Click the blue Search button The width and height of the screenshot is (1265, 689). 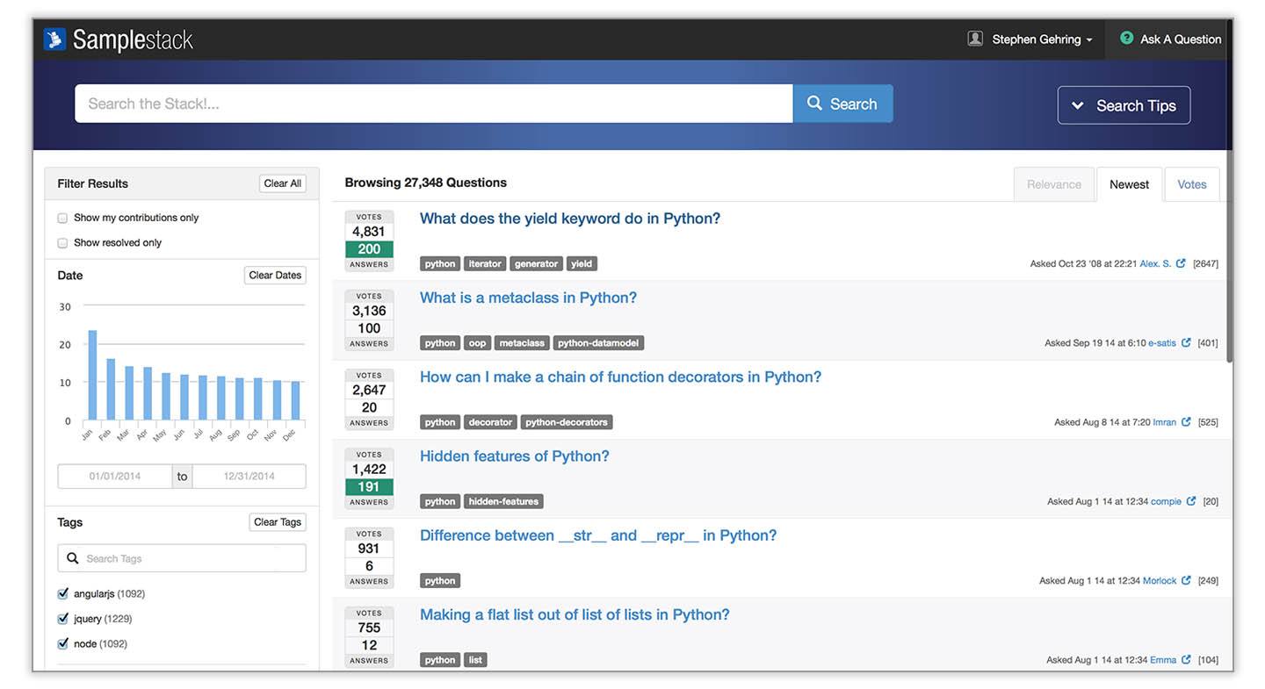pos(842,104)
